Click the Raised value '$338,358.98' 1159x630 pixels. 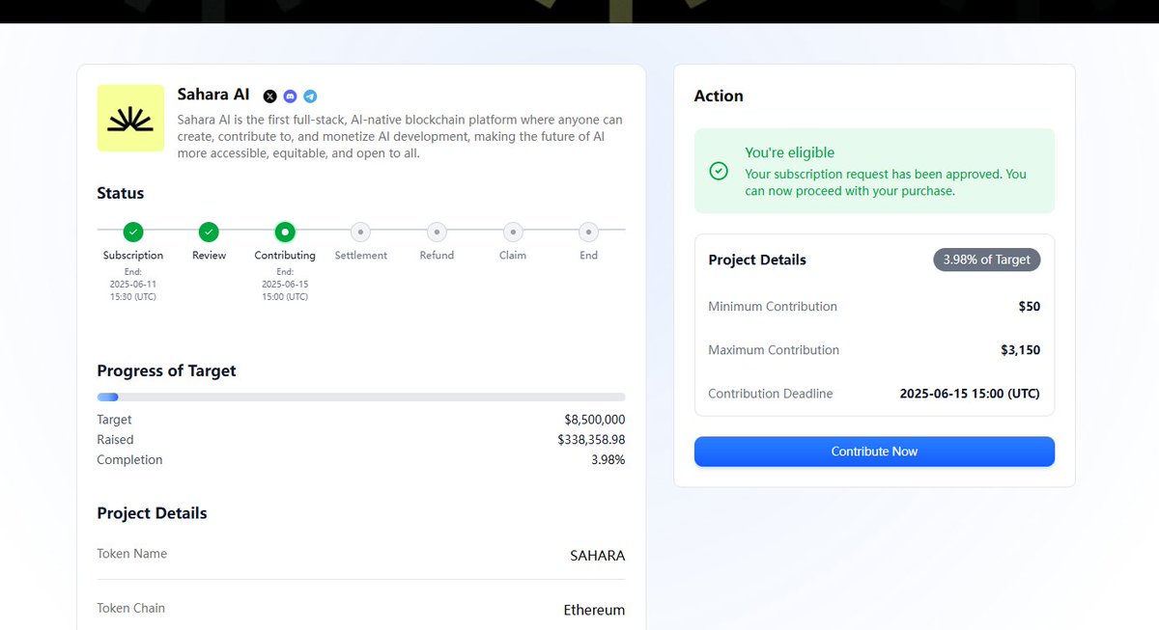pos(591,440)
